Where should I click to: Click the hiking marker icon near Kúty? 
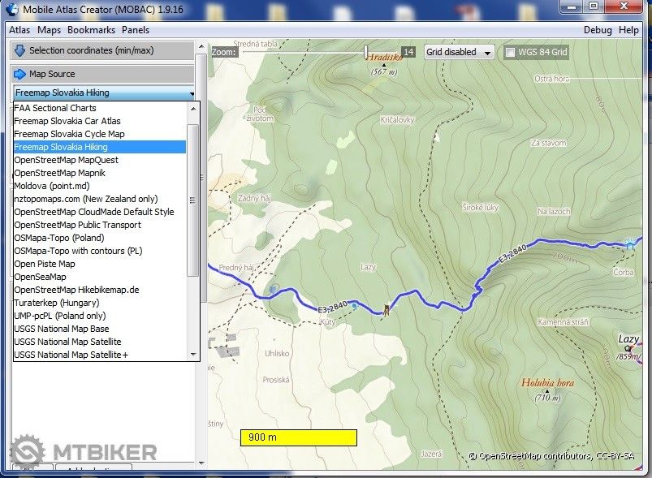click(x=386, y=309)
